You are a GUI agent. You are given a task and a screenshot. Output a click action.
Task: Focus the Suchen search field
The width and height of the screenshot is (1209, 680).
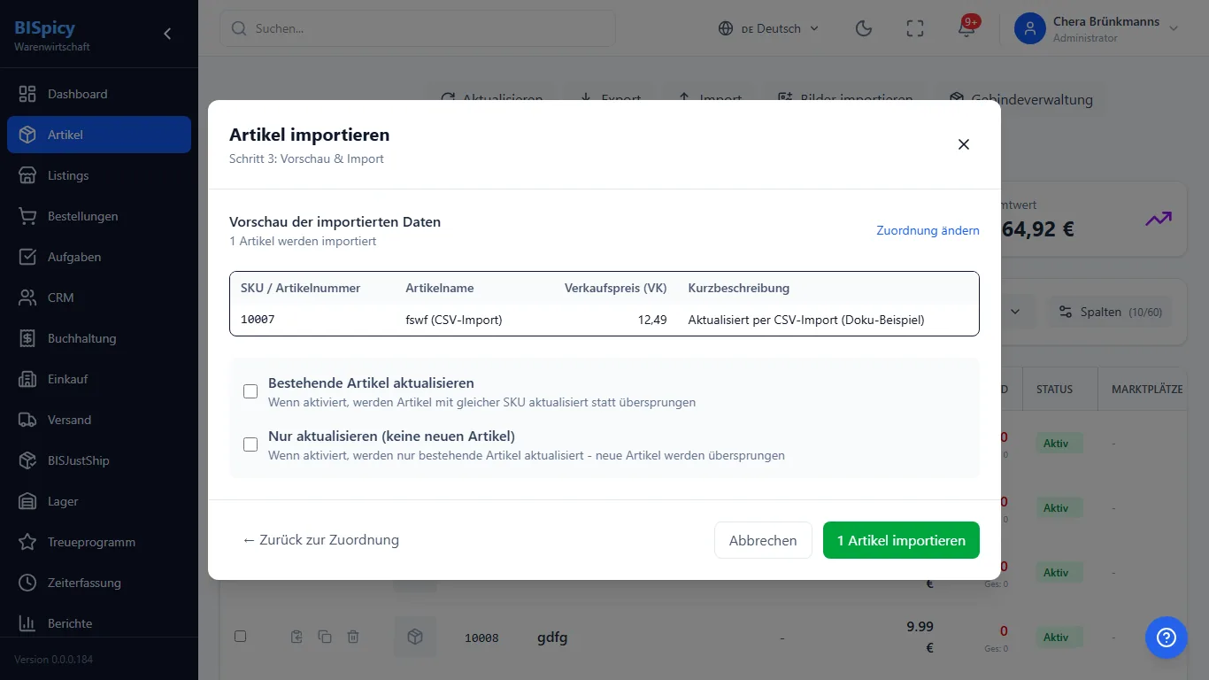click(x=418, y=28)
